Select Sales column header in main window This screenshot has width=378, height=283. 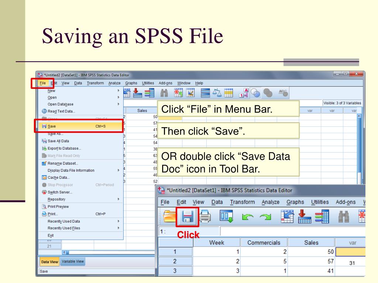pos(142,111)
